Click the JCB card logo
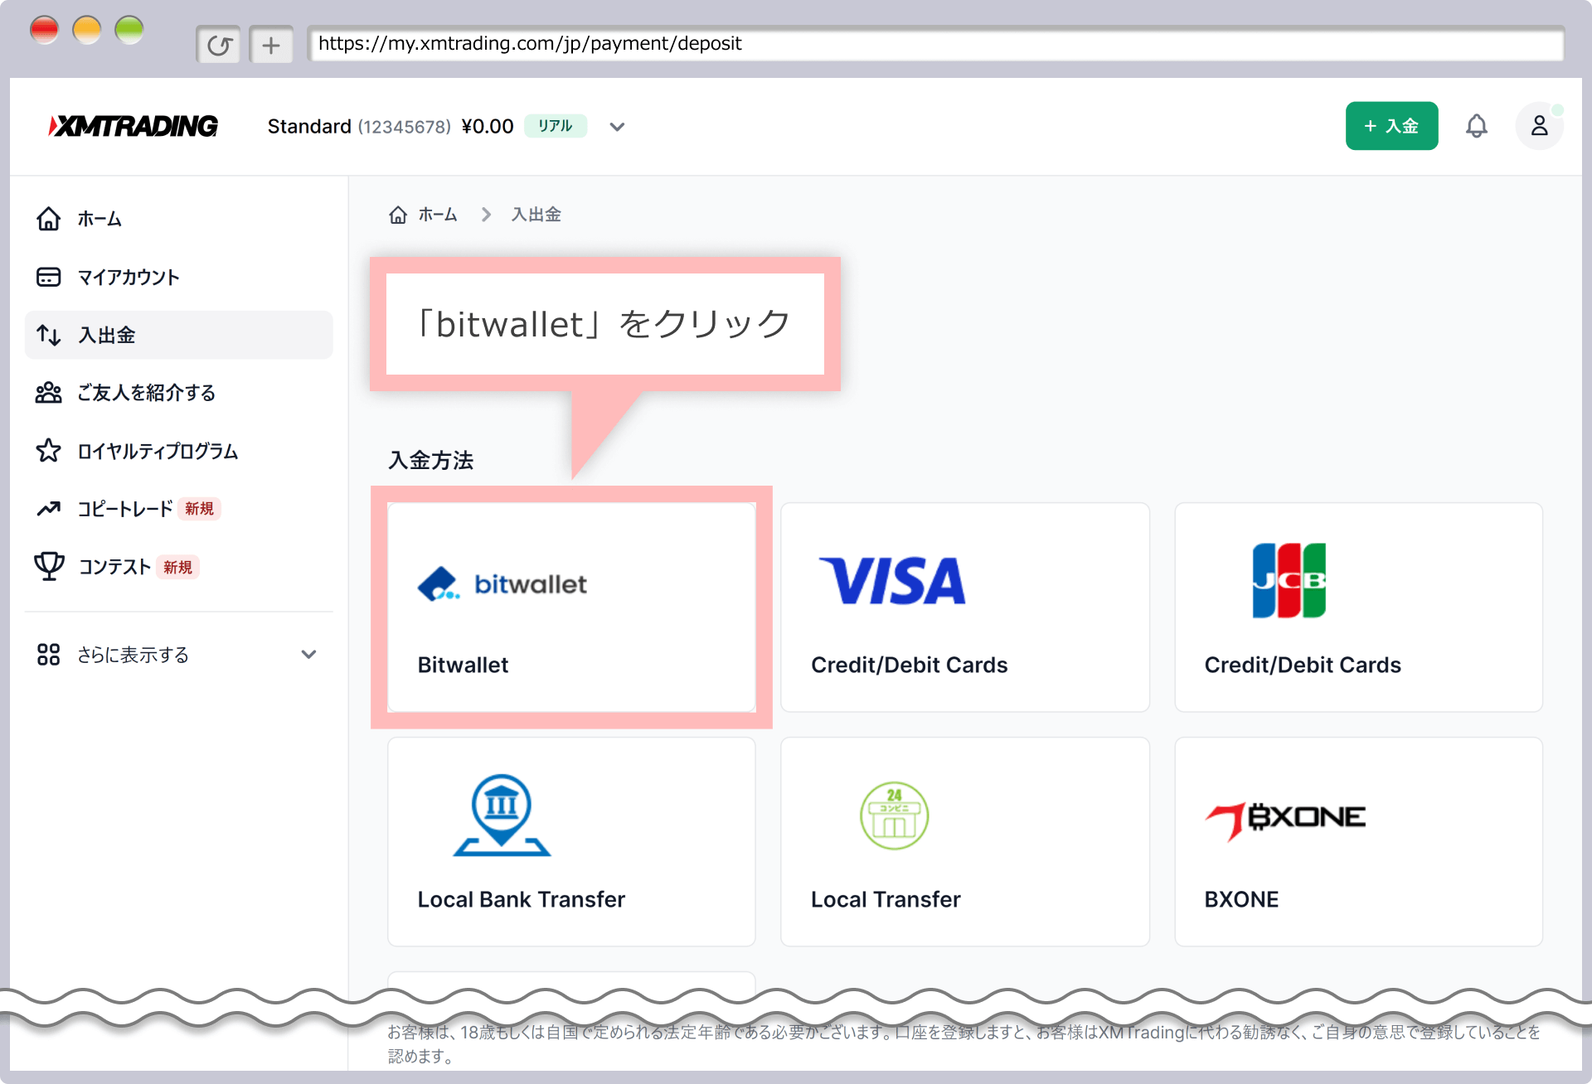Viewport: 1592px width, 1084px height. [x=1289, y=580]
